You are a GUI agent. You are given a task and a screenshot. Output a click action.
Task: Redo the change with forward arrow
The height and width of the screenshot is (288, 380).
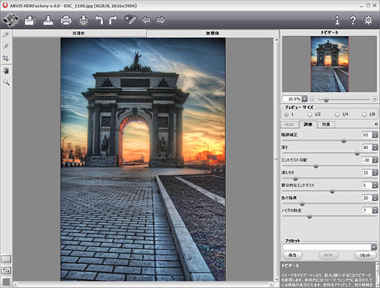(113, 20)
